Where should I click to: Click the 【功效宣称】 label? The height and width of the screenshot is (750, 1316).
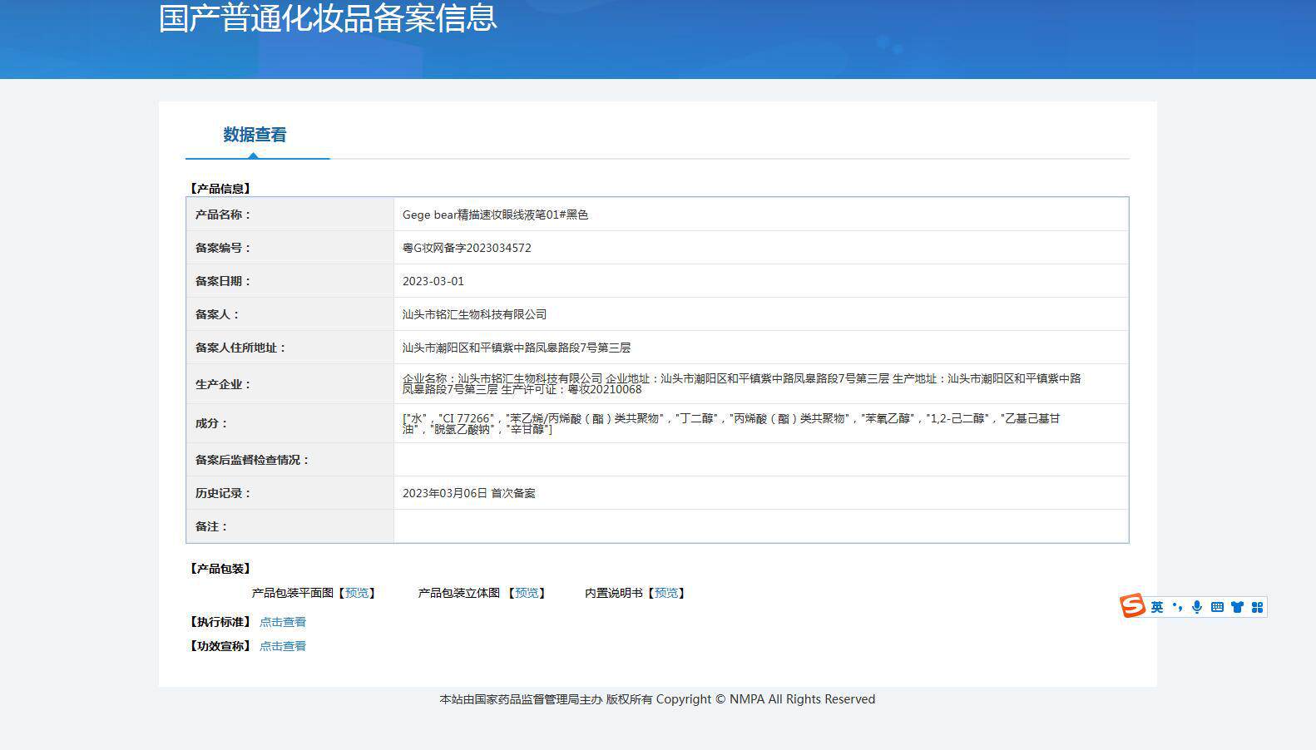coord(220,646)
